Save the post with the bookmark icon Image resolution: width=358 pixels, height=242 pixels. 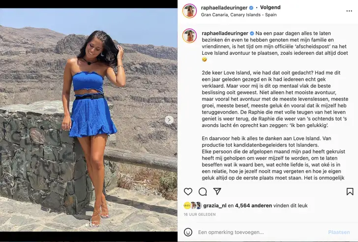pos(350,192)
